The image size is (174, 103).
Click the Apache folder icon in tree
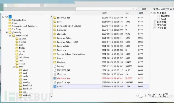coord(17,39)
